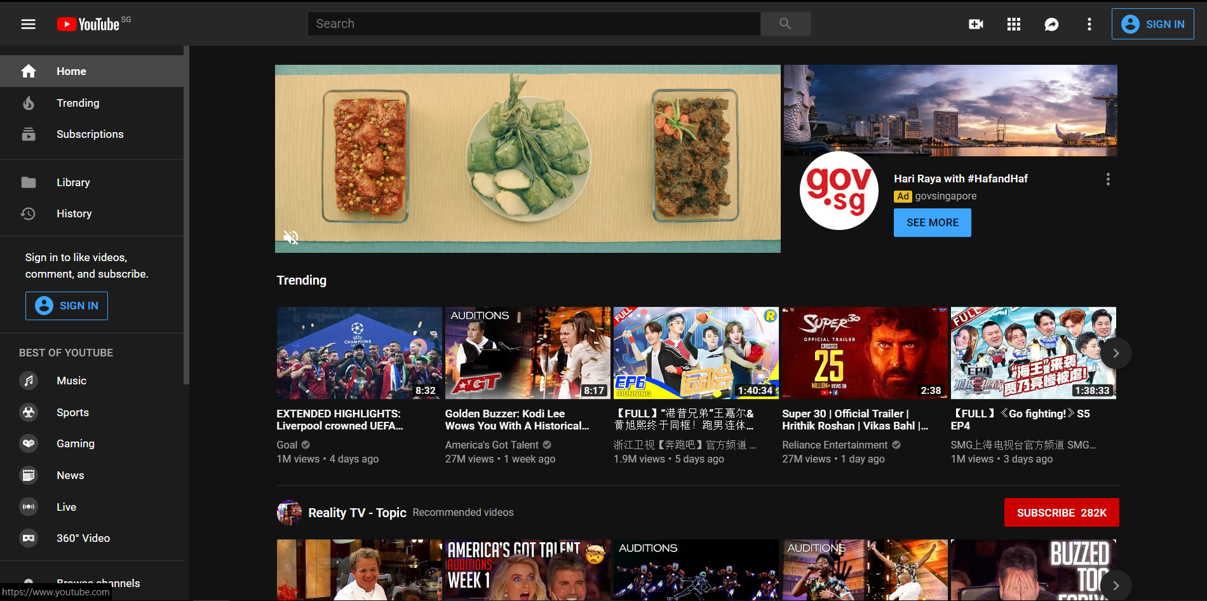Open the 360° Video label
The height and width of the screenshot is (601, 1207).
pos(83,538)
